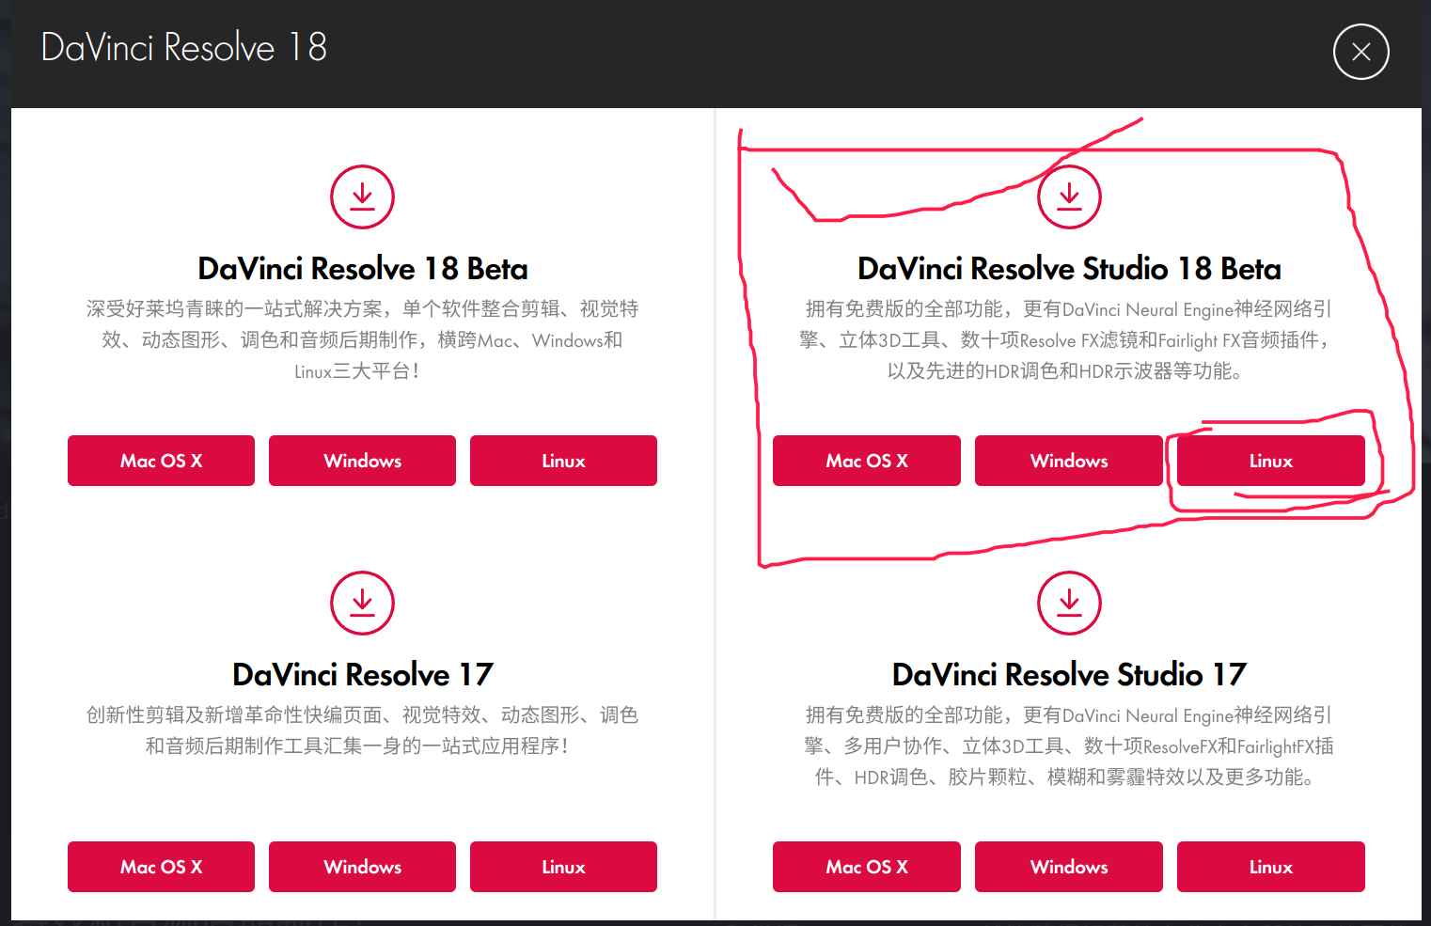The height and width of the screenshot is (926, 1431).
Task: Download DaVinci Resolve 18 Beta for Windows
Action: 362,461
